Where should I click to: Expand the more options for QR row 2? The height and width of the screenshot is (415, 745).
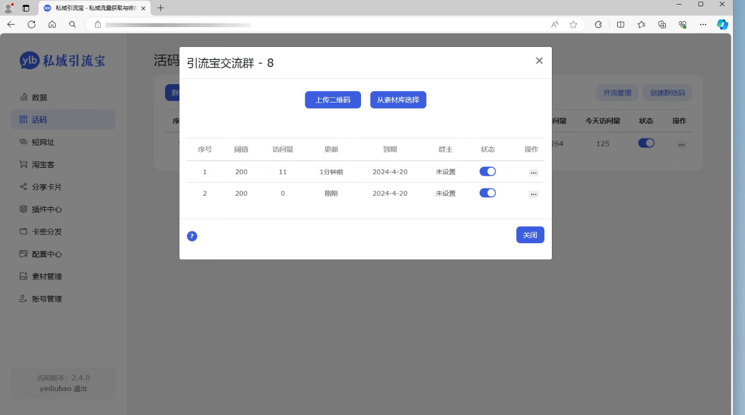[x=533, y=195]
